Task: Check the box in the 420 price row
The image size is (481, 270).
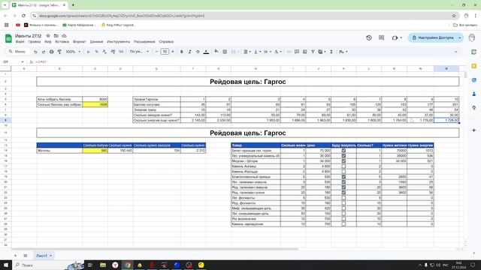Action: (343, 208)
